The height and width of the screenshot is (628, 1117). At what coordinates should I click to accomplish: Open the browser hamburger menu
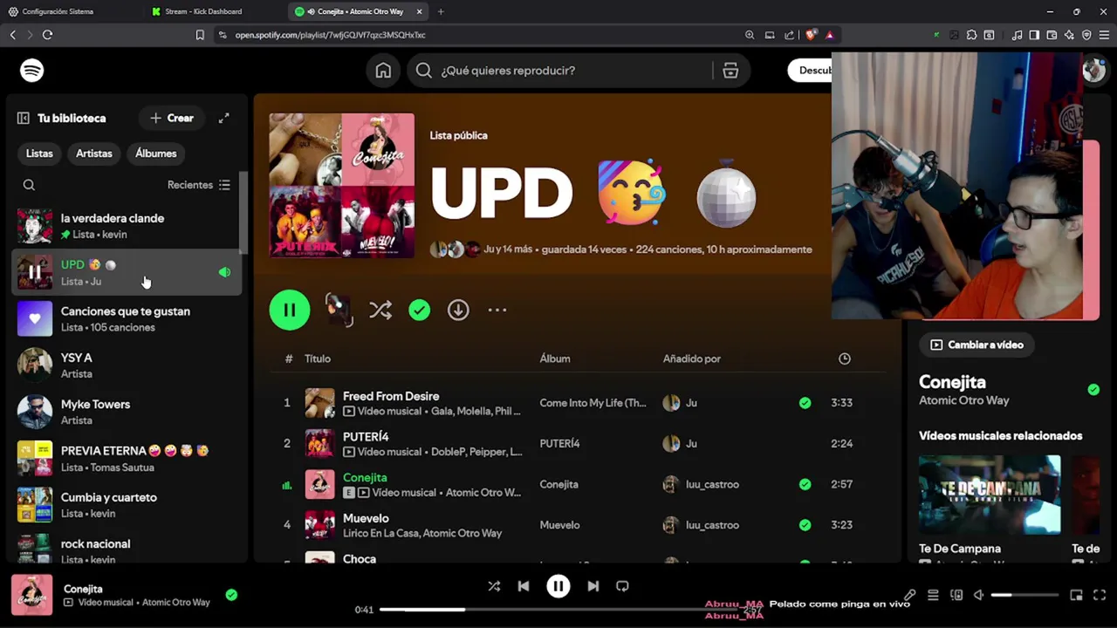(x=1104, y=35)
